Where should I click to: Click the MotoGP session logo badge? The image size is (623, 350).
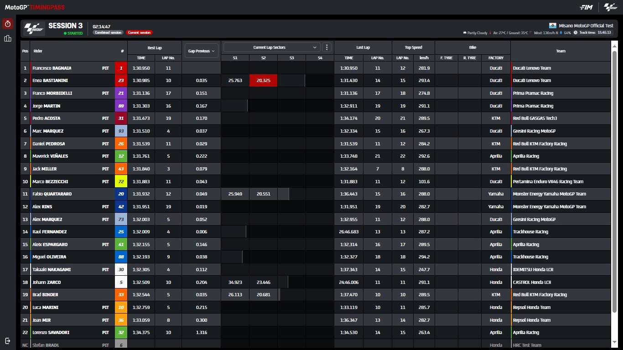click(x=34, y=29)
